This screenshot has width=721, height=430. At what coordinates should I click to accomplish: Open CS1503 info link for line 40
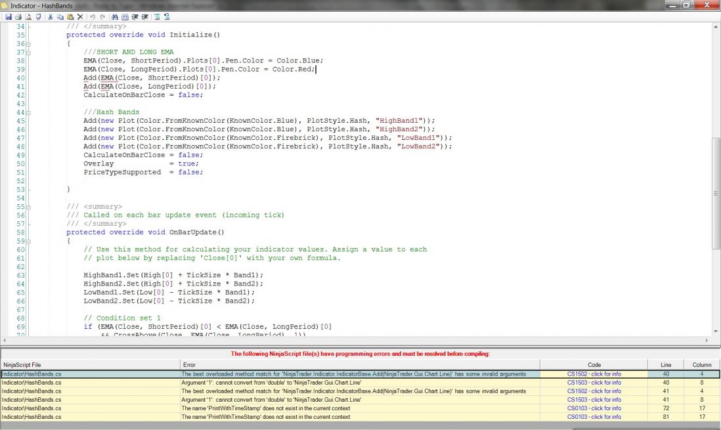(x=594, y=383)
